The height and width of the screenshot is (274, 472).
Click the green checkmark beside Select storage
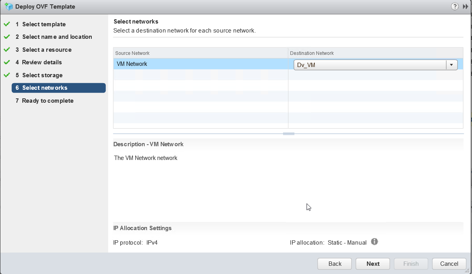point(7,75)
